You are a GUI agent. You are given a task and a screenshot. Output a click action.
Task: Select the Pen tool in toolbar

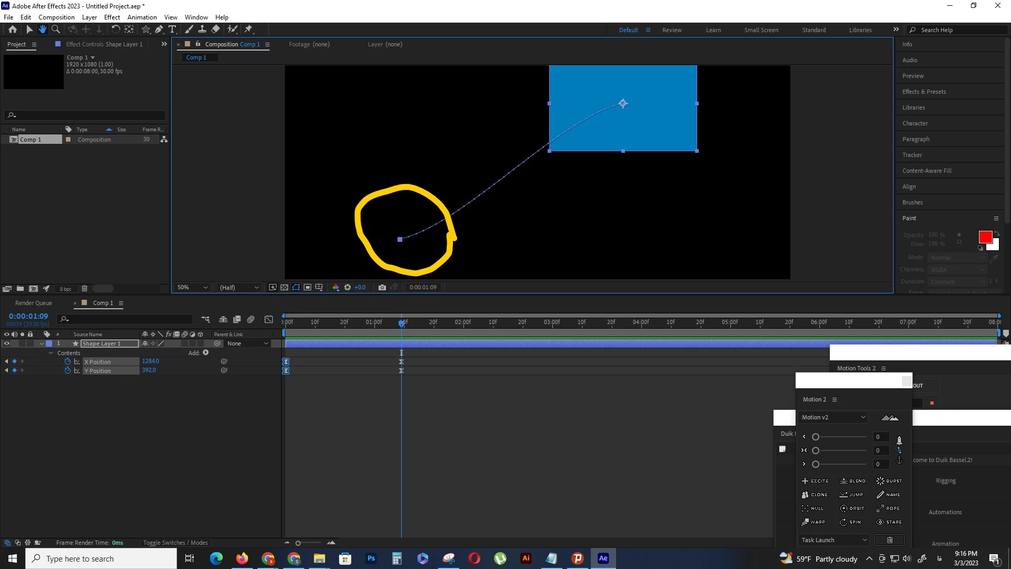coord(158,30)
